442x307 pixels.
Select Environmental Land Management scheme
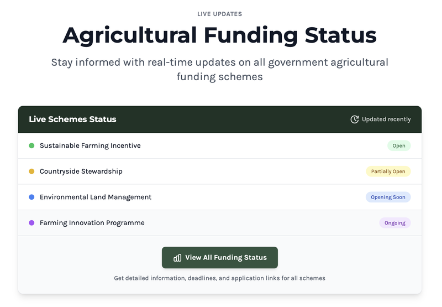point(96,197)
